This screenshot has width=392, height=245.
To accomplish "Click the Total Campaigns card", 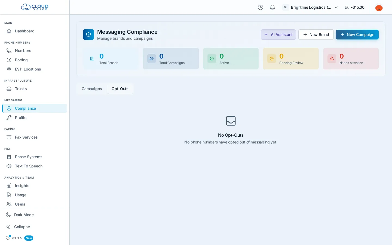I will click(x=171, y=59).
